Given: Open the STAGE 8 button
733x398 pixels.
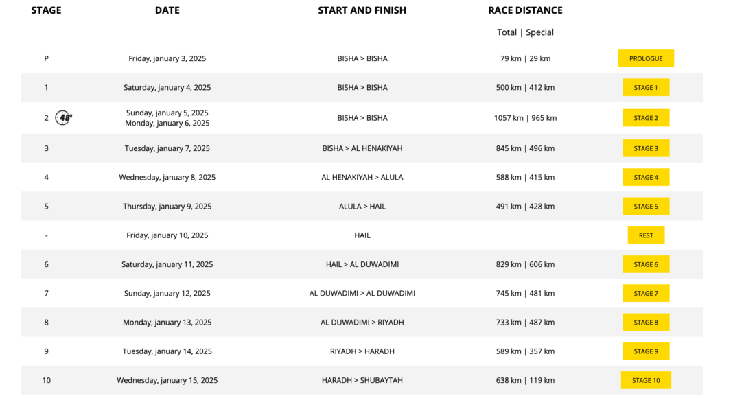Looking at the screenshot, I should point(646,322).
